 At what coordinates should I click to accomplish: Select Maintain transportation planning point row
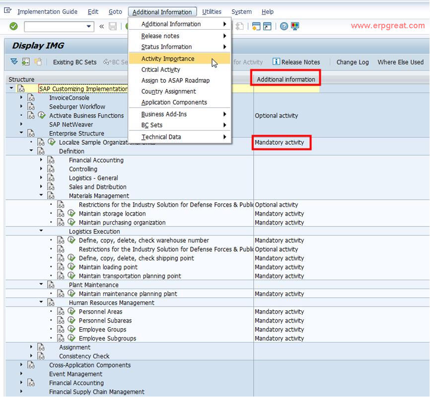(130, 276)
